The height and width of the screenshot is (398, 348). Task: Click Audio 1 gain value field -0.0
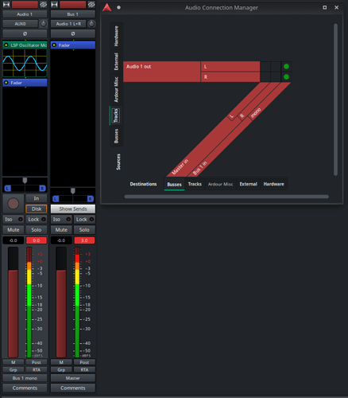pos(14,240)
